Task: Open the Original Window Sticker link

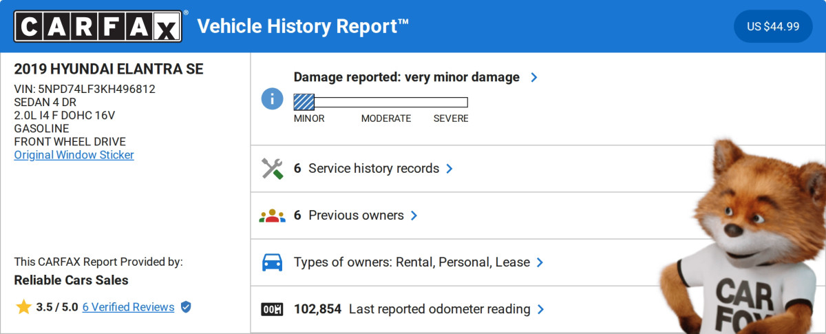Action: click(74, 155)
